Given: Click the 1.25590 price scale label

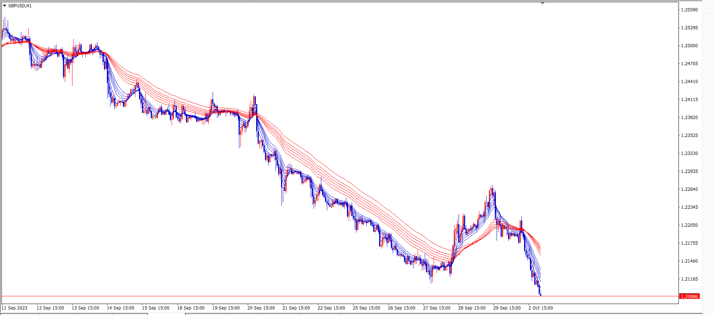Looking at the screenshot, I should pos(689,10).
